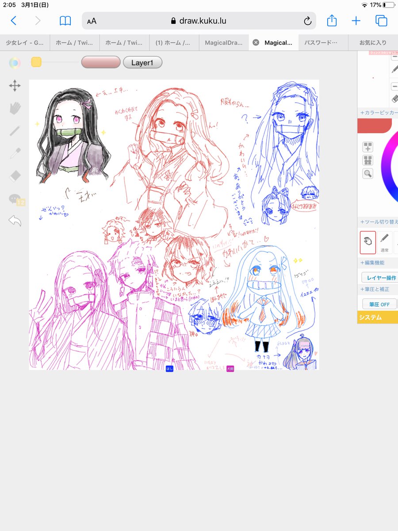Select the move (four-arrow) tool
This screenshot has width=398, height=531.
point(15,86)
